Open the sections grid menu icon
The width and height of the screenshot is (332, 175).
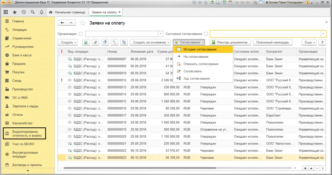point(6,12)
